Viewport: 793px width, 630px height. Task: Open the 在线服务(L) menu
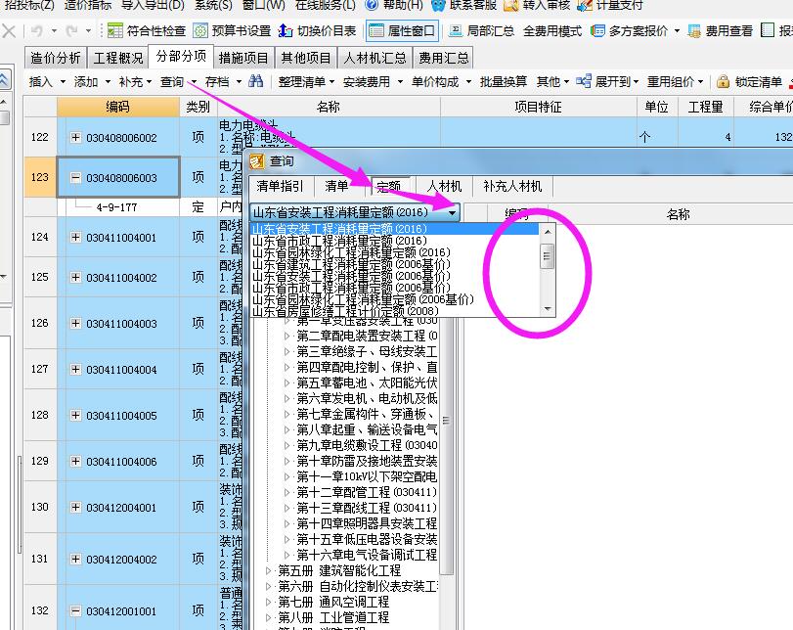click(326, 5)
